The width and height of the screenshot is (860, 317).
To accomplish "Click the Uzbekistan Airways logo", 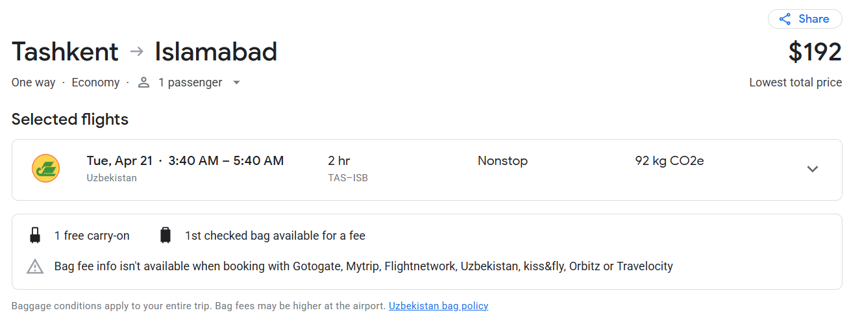I will [45, 168].
